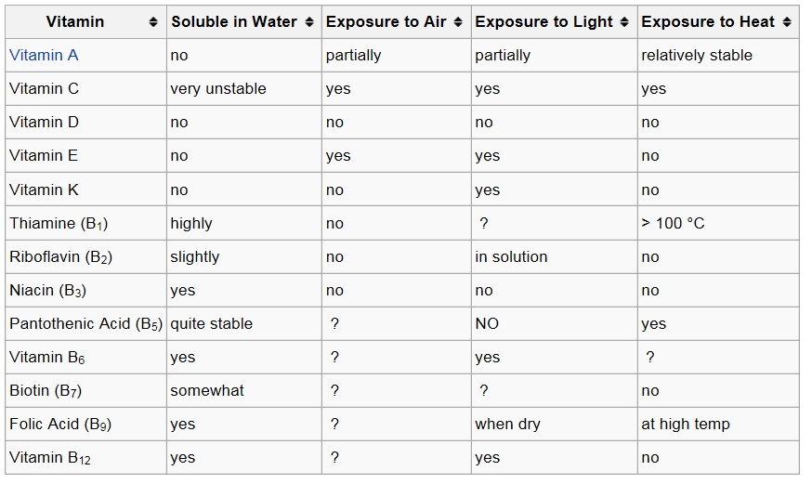Open the Vitamin A link

tap(44, 56)
